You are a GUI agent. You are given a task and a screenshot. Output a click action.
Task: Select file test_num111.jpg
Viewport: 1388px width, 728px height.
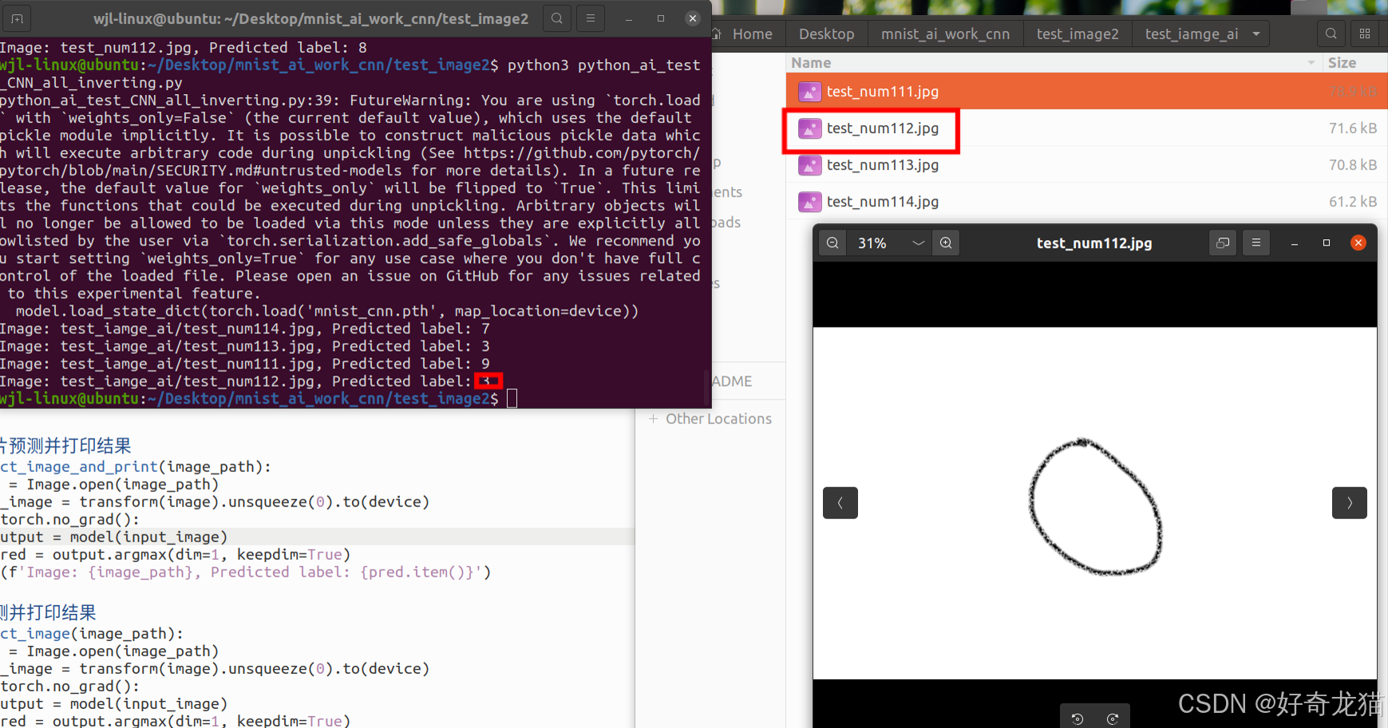(1086, 92)
